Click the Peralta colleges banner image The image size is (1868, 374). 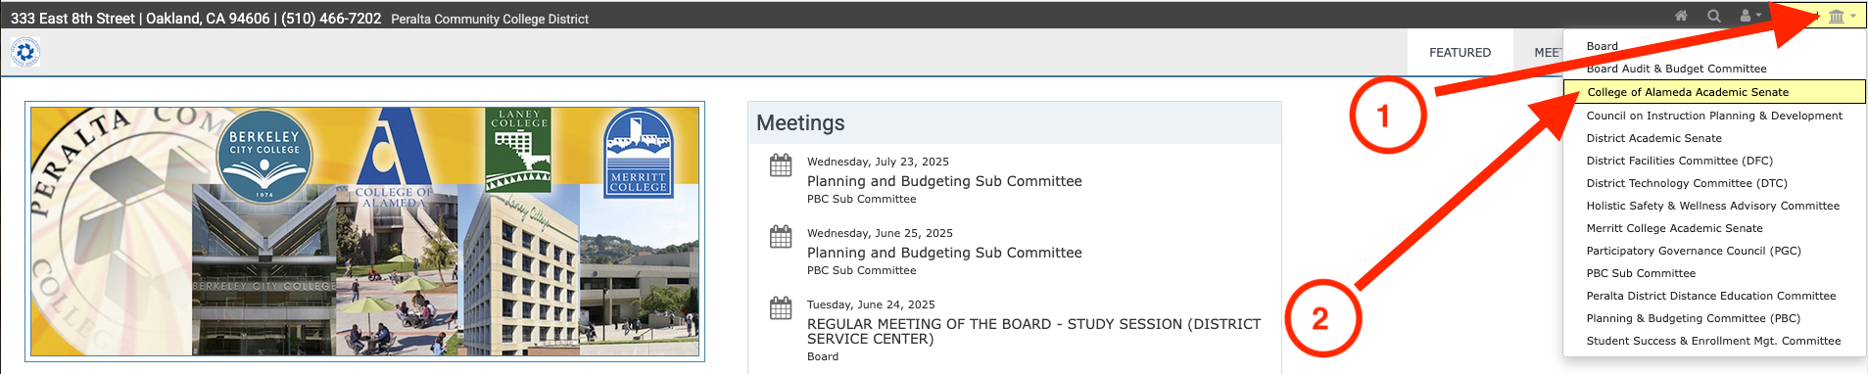point(364,231)
